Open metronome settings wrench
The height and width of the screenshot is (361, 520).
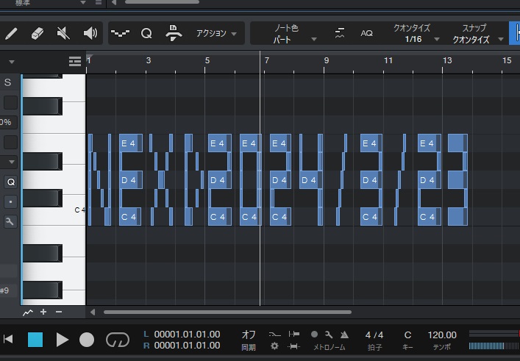click(x=329, y=335)
